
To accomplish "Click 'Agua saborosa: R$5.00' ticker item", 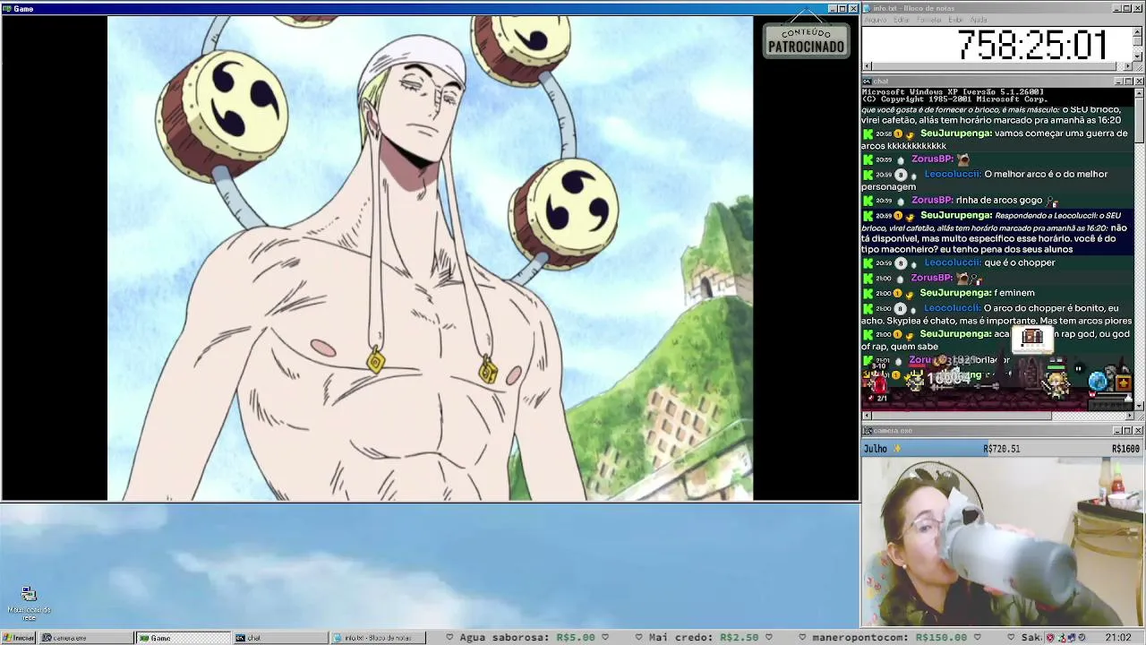I will [x=527, y=638].
